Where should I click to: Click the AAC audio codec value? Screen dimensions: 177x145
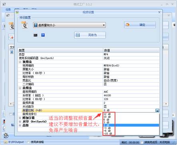[x=106, y=92]
